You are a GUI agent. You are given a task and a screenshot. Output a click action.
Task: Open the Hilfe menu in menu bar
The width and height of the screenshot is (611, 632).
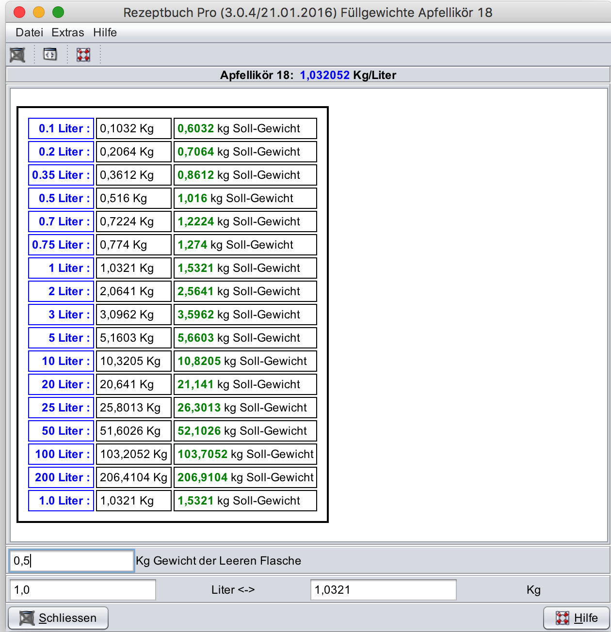105,32
